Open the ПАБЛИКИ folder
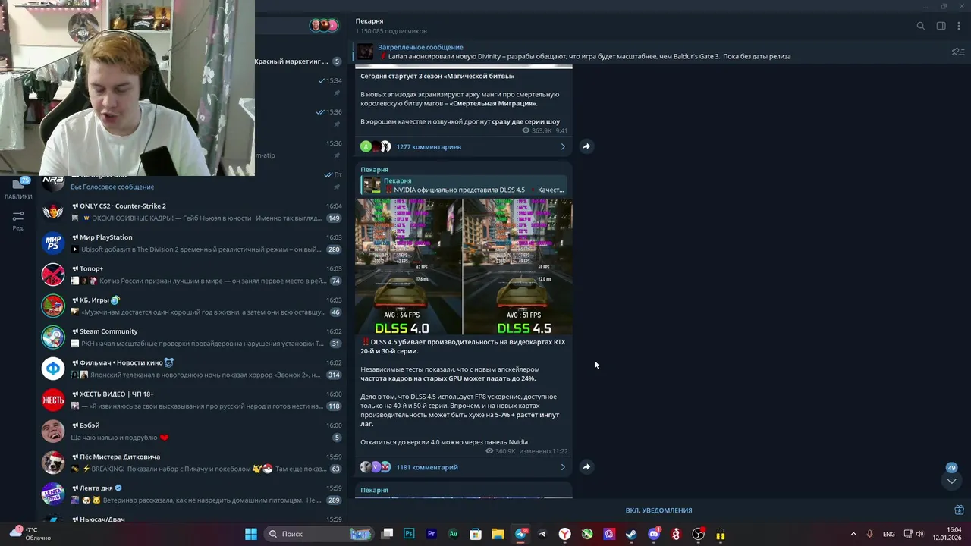The height and width of the screenshot is (546, 971). click(18, 188)
